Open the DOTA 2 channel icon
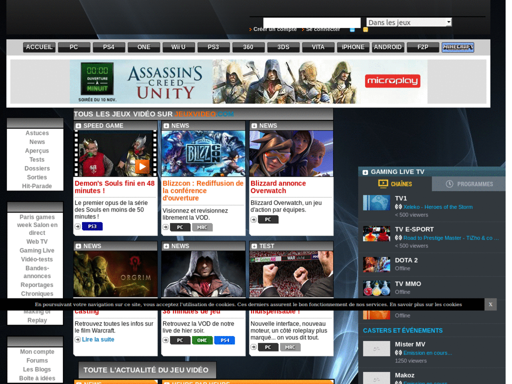The width and height of the screenshot is (512, 384). [376, 264]
